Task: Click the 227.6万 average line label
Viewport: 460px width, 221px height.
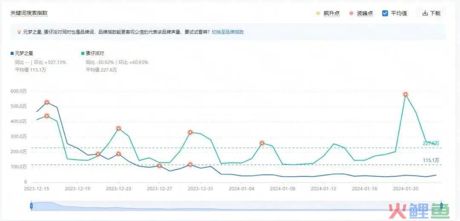Action: click(431, 144)
